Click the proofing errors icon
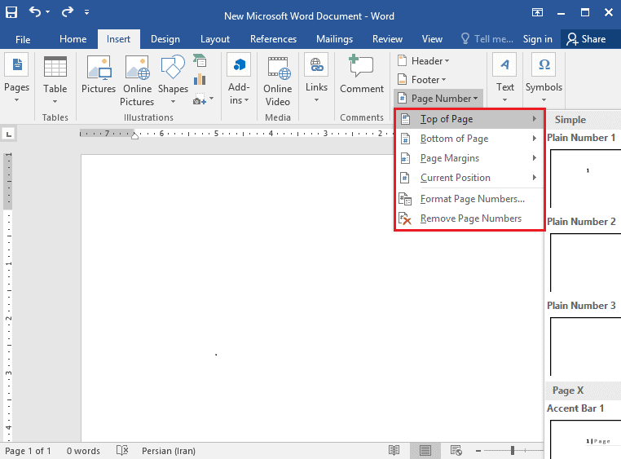Viewport: 621px width, 459px height. point(122,450)
